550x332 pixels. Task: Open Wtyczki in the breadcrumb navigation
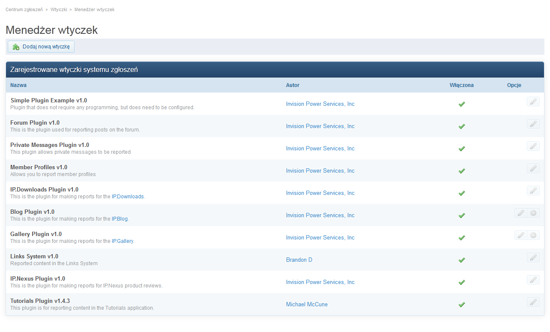pyautogui.click(x=59, y=9)
